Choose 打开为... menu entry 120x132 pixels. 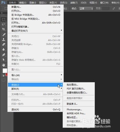tap(36, 23)
